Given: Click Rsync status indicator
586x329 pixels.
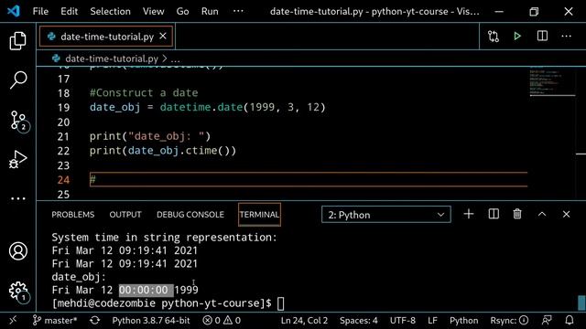Looking at the screenshot, I should coord(509,321).
